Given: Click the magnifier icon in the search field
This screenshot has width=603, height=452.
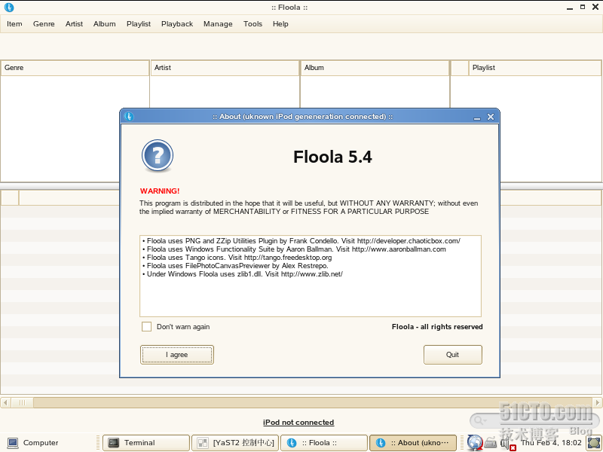Looking at the screenshot, I should (478, 420).
